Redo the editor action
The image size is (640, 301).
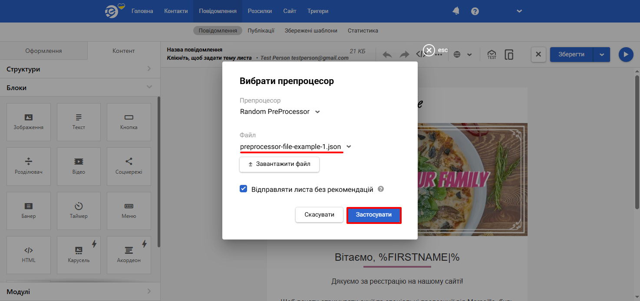(x=404, y=55)
